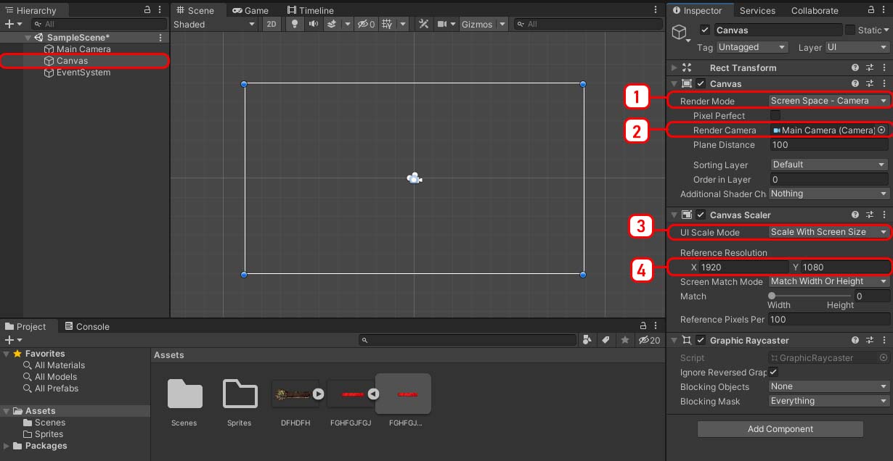Open Canvas component help icon
The height and width of the screenshot is (461, 893).
(855, 84)
